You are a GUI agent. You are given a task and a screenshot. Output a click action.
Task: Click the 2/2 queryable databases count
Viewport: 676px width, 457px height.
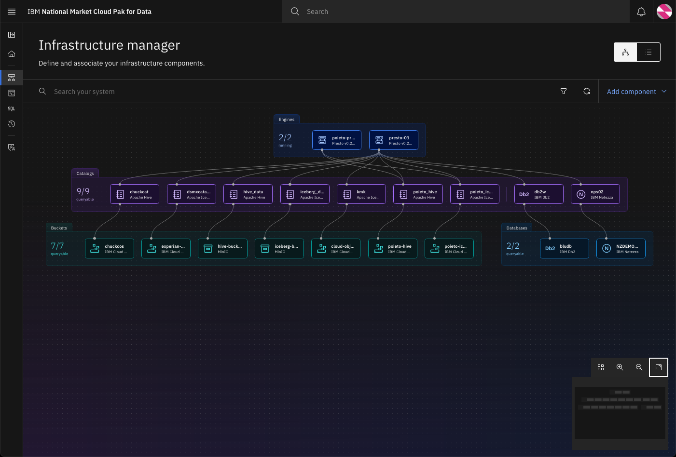pyautogui.click(x=514, y=248)
